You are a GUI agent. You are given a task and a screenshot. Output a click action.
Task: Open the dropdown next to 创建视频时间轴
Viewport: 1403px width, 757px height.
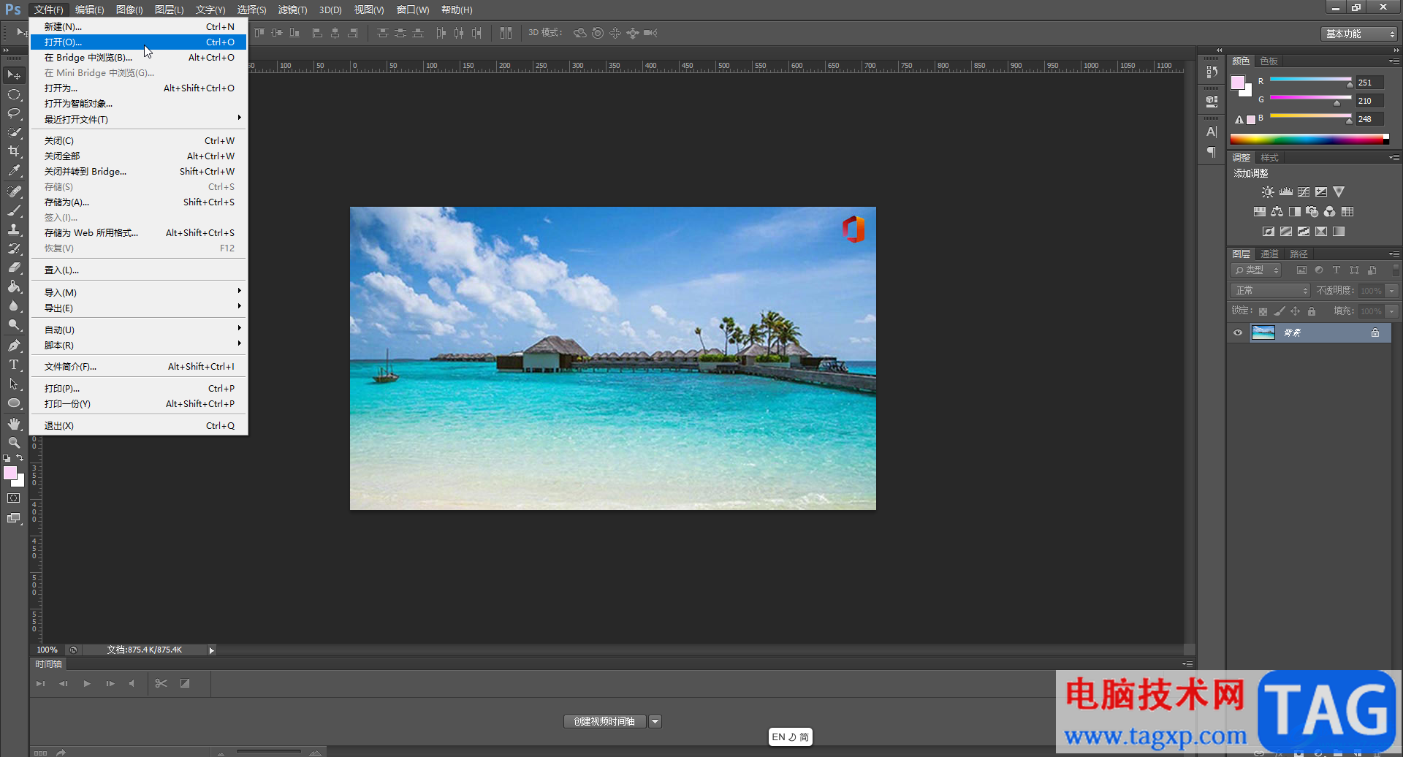click(655, 722)
